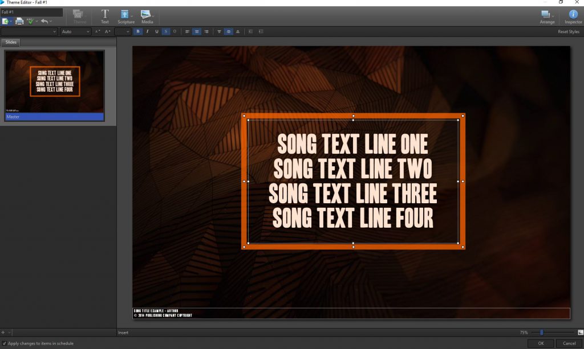Toggle italic formatting
The height and width of the screenshot is (349, 584).
click(147, 31)
